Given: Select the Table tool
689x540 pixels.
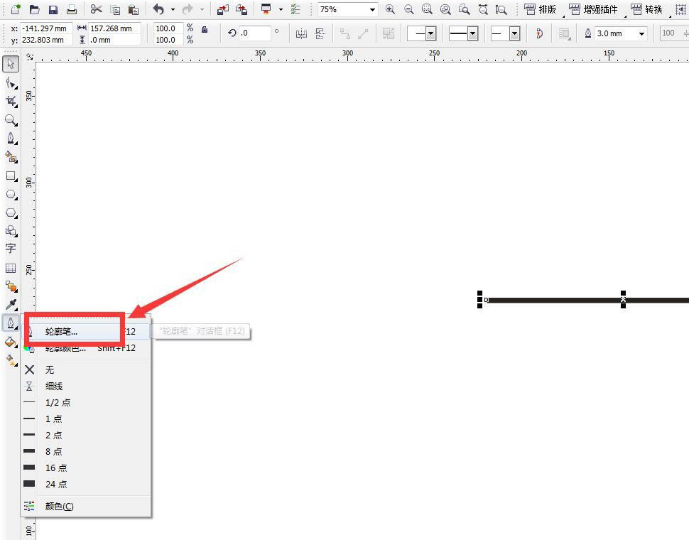Looking at the screenshot, I should (11, 268).
